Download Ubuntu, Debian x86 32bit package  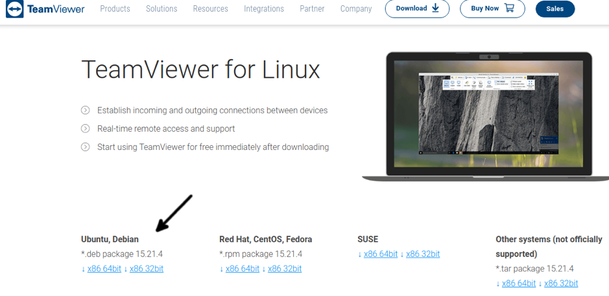147,269
